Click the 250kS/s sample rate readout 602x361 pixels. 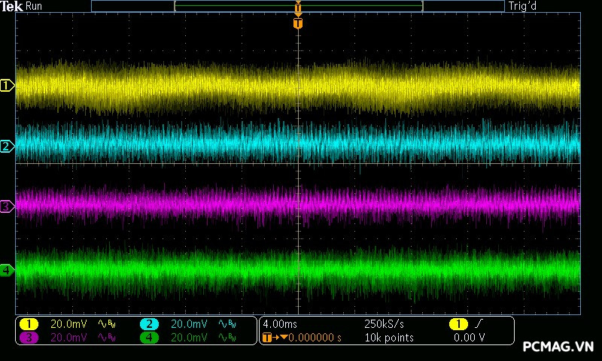(x=384, y=324)
